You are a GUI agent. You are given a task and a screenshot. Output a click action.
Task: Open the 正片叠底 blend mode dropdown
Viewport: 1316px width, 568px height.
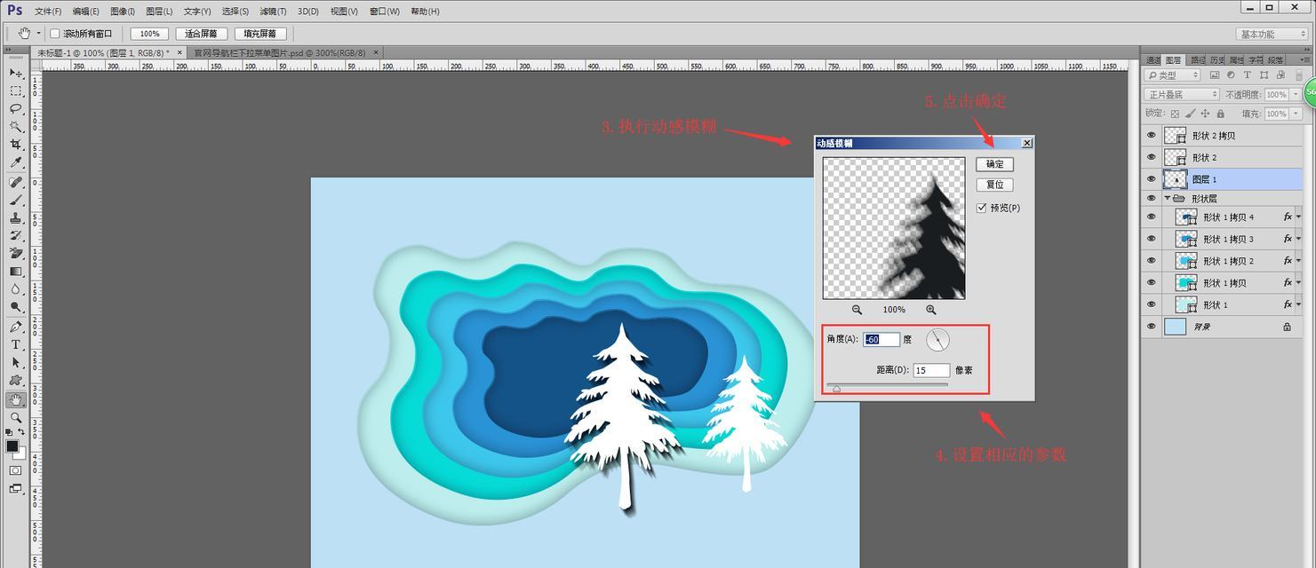pos(1182,94)
